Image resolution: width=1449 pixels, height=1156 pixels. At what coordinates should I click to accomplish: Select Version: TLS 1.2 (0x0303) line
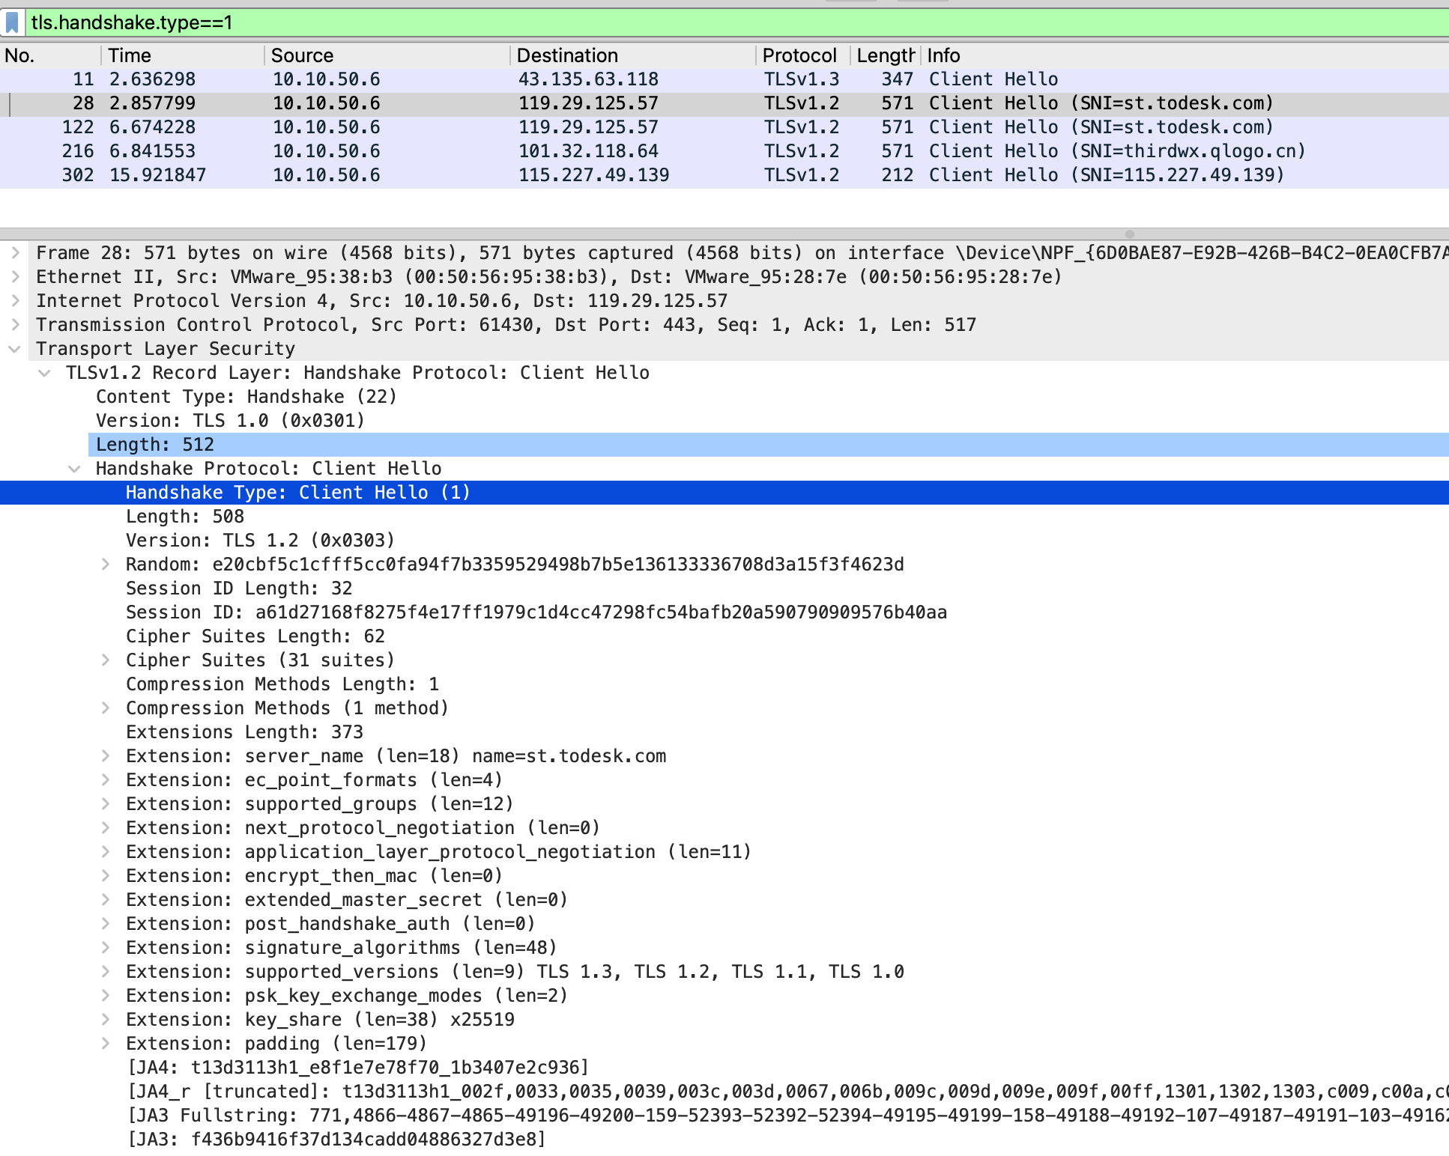point(260,541)
